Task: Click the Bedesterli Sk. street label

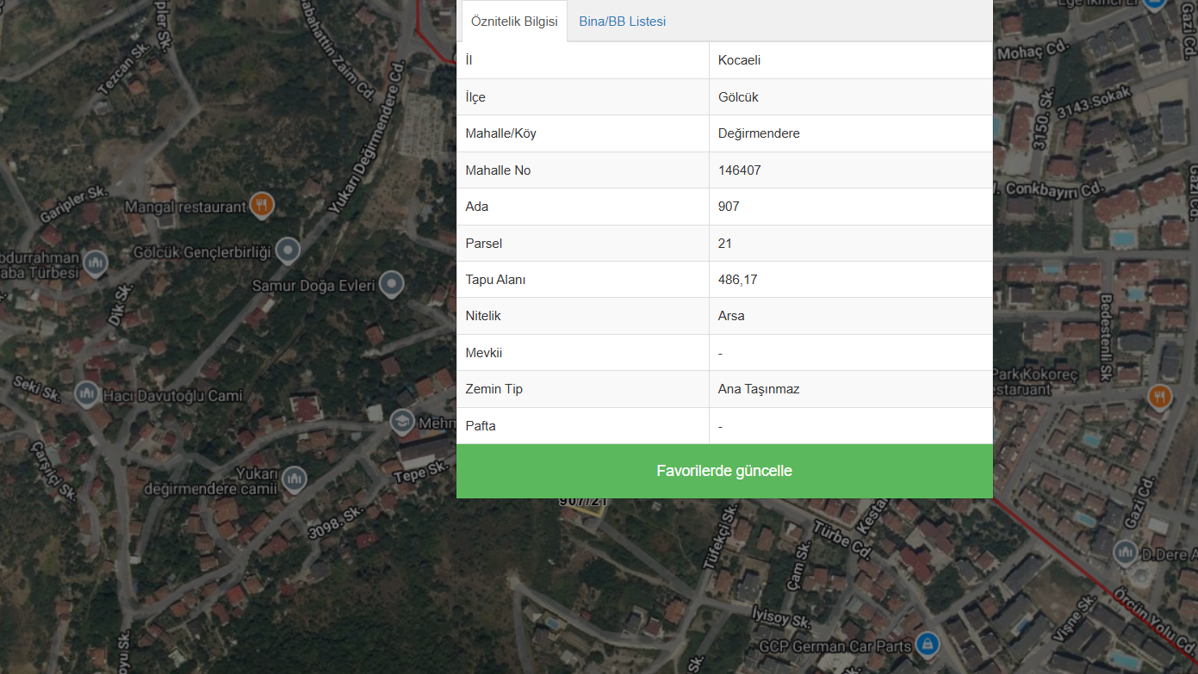Action: [x=1106, y=337]
